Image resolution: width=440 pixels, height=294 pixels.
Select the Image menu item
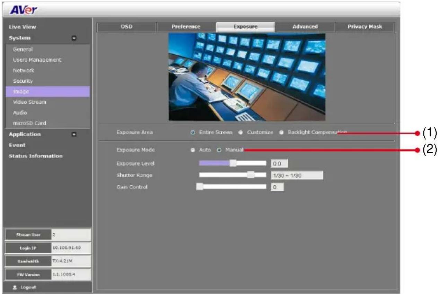coord(47,92)
